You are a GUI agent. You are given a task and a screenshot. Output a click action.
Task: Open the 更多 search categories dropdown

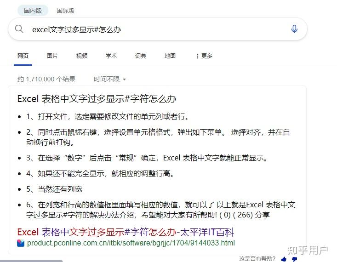pyautogui.click(x=205, y=56)
